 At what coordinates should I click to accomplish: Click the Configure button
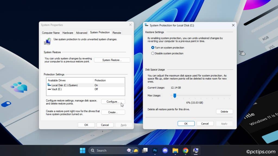point(113,102)
